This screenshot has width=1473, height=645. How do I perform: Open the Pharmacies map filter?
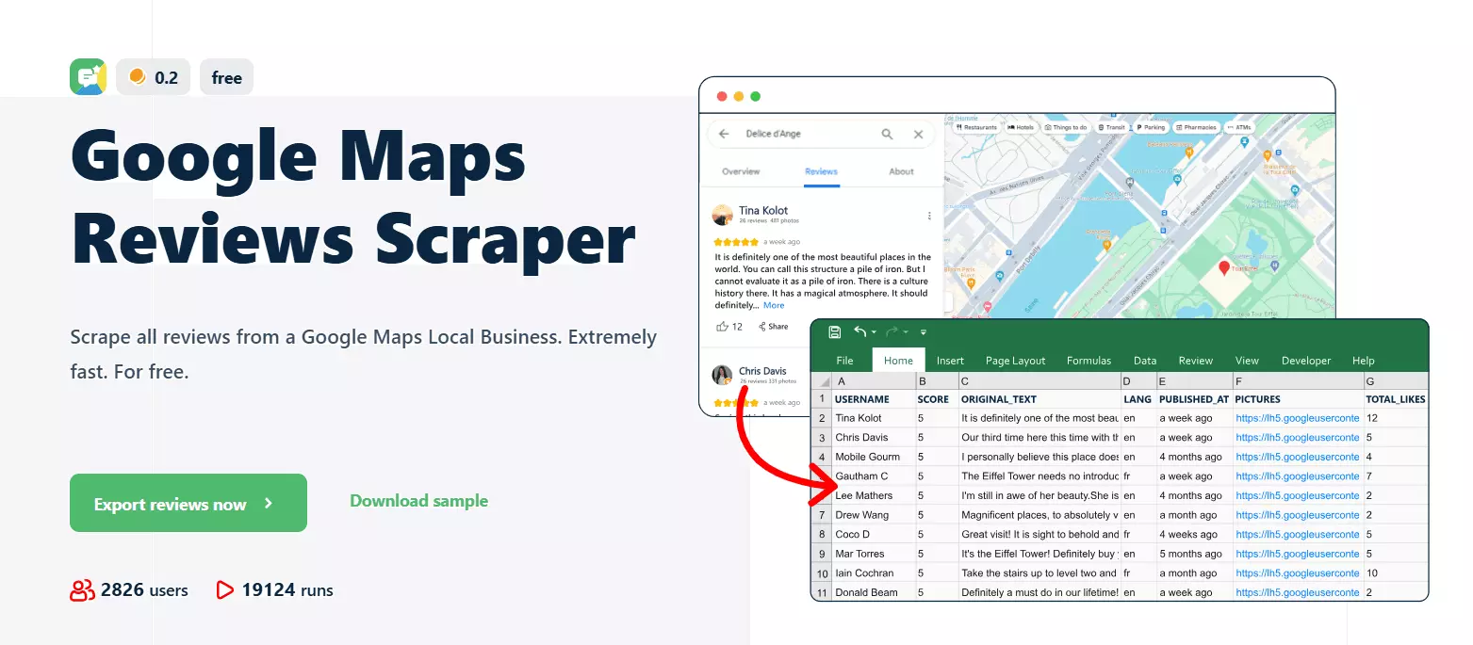(1196, 128)
